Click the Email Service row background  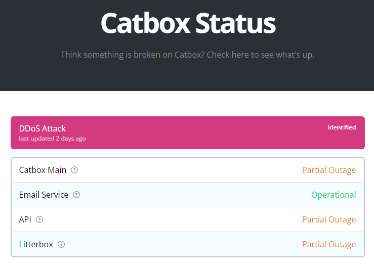point(192,195)
